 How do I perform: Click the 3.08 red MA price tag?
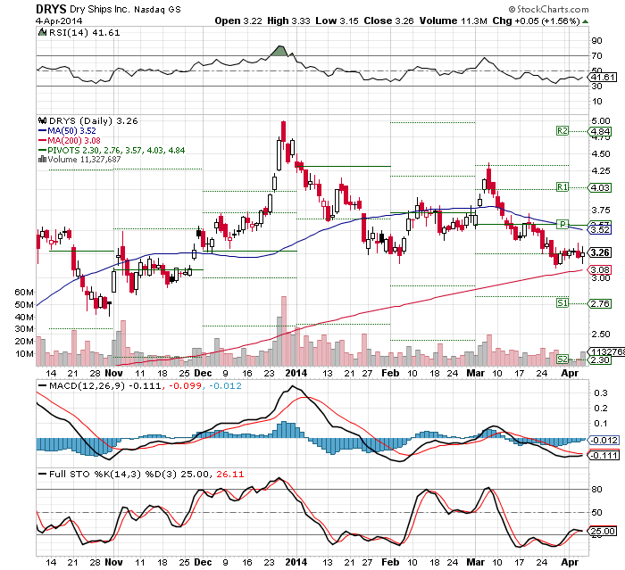click(600, 270)
